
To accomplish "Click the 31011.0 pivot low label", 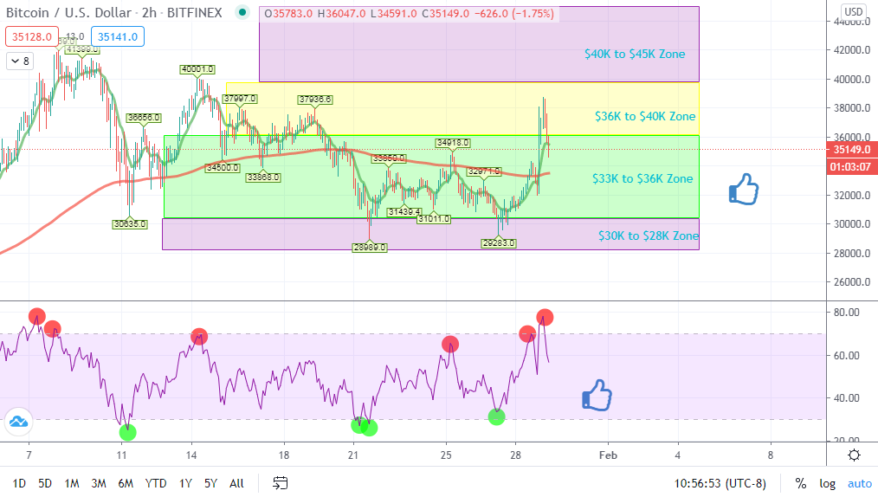I will (x=434, y=219).
